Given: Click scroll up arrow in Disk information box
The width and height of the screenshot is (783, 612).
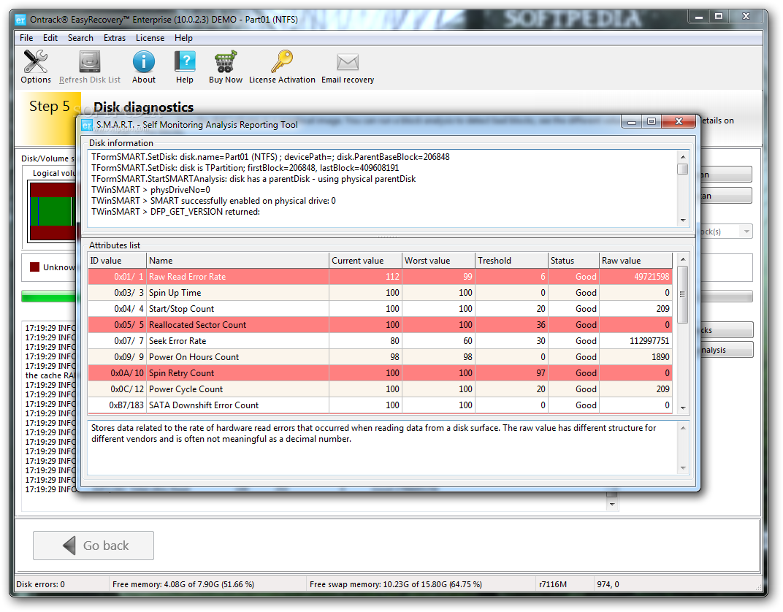Looking at the screenshot, I should (683, 157).
